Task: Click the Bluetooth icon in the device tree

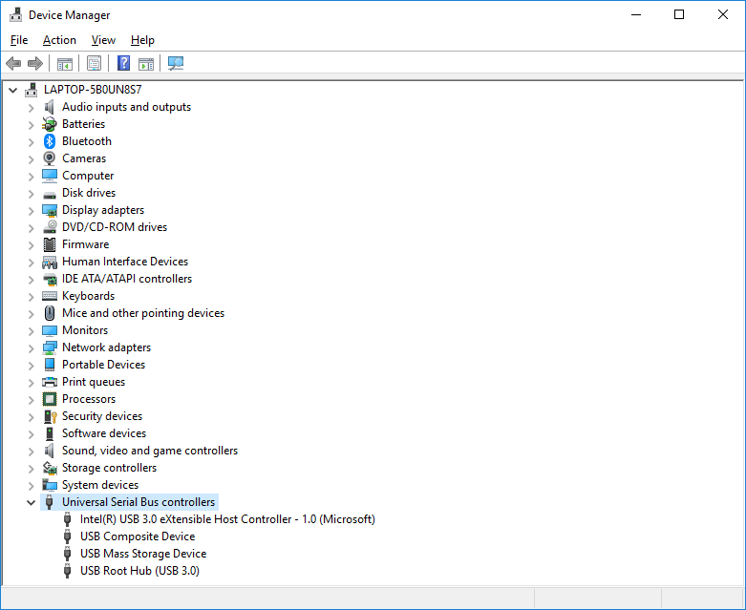Action: 50,141
